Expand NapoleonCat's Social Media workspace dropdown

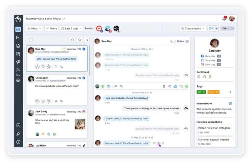(64, 19)
